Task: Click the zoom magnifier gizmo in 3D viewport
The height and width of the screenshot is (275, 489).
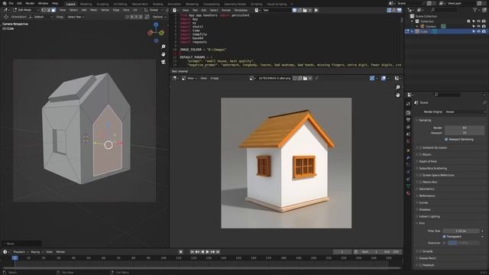Action: [x=163, y=47]
